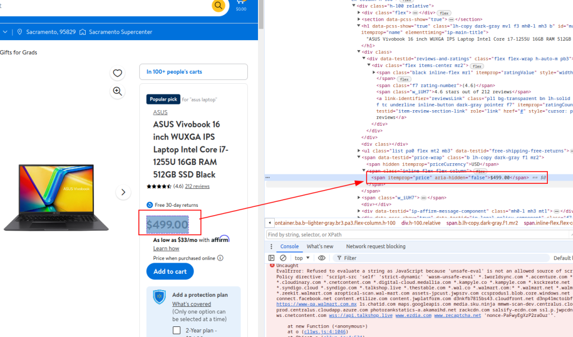
Task: Click the Affirm logo under the price
Action: pos(220,239)
